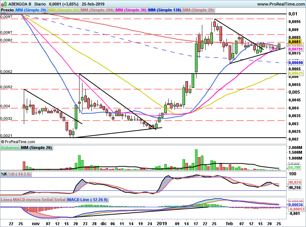Select the MM (Simple 200) label
Image resolution: width=306 pixels, height=227 pixels.
97,10
